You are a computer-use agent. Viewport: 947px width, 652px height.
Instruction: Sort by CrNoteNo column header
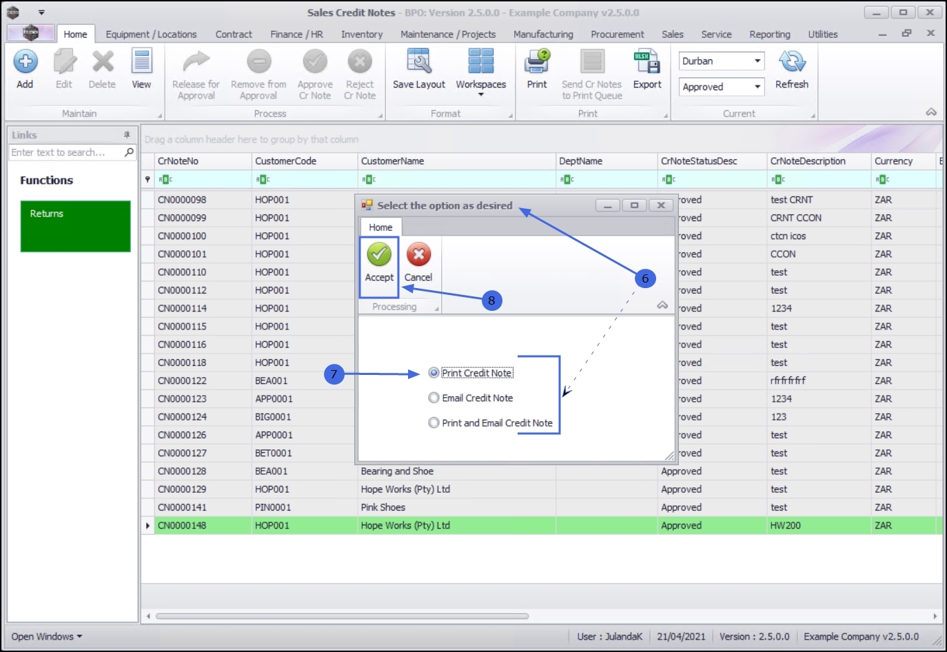click(203, 161)
